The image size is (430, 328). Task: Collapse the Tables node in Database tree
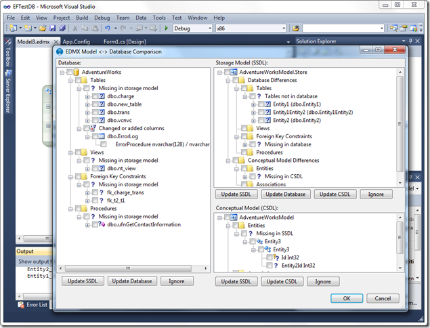(70, 81)
